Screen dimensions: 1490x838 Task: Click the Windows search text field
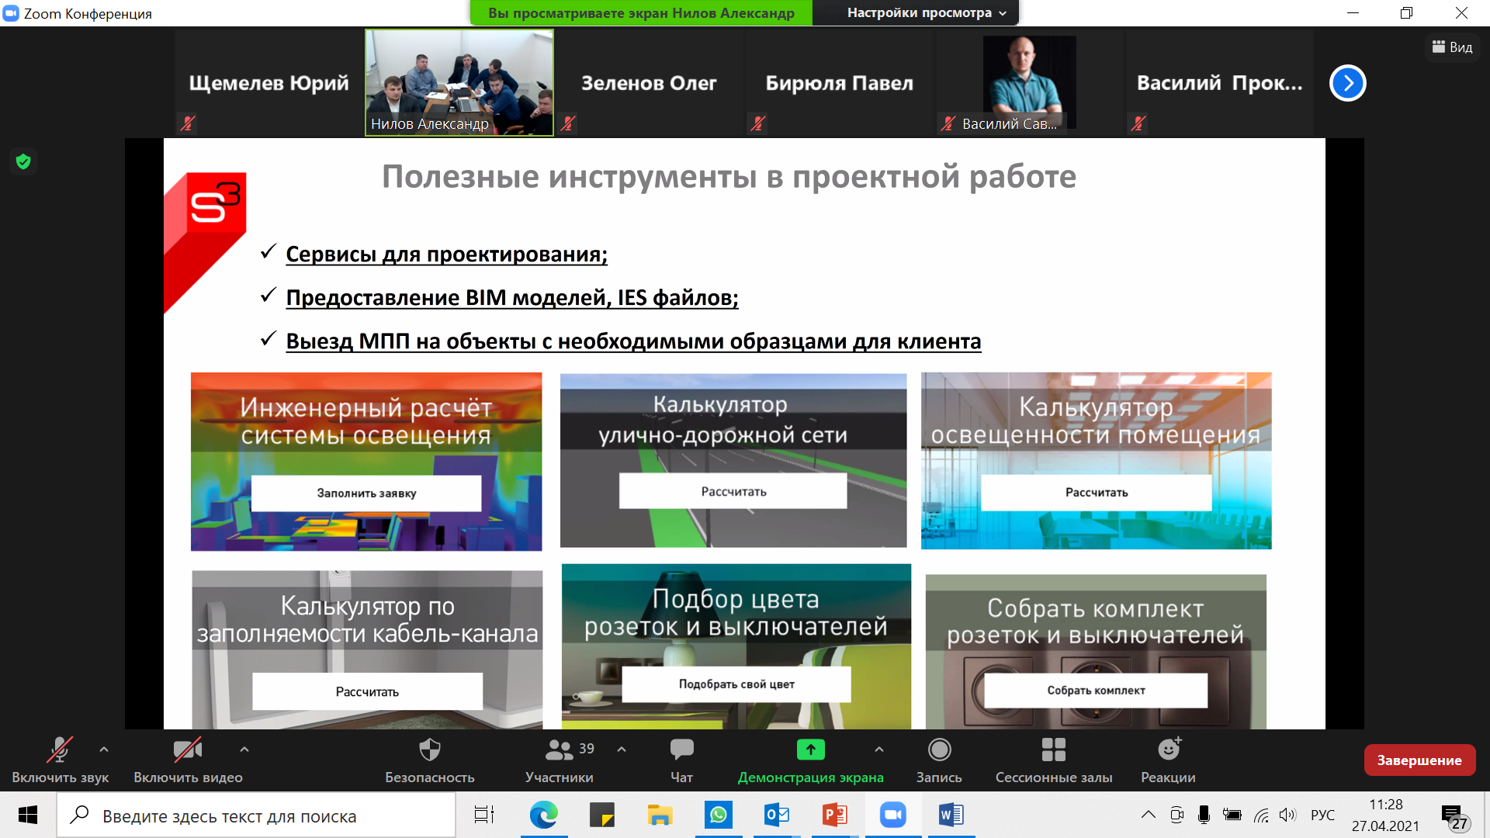[x=256, y=816]
